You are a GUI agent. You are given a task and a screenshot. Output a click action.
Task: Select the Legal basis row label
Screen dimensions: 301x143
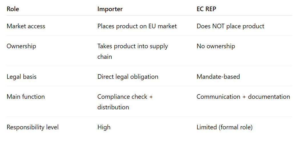tap(22, 77)
